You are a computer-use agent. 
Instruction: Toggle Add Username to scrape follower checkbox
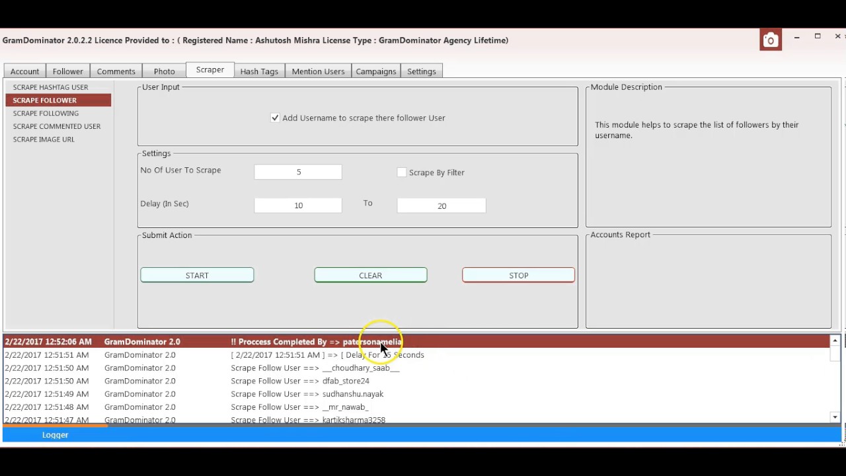[275, 118]
